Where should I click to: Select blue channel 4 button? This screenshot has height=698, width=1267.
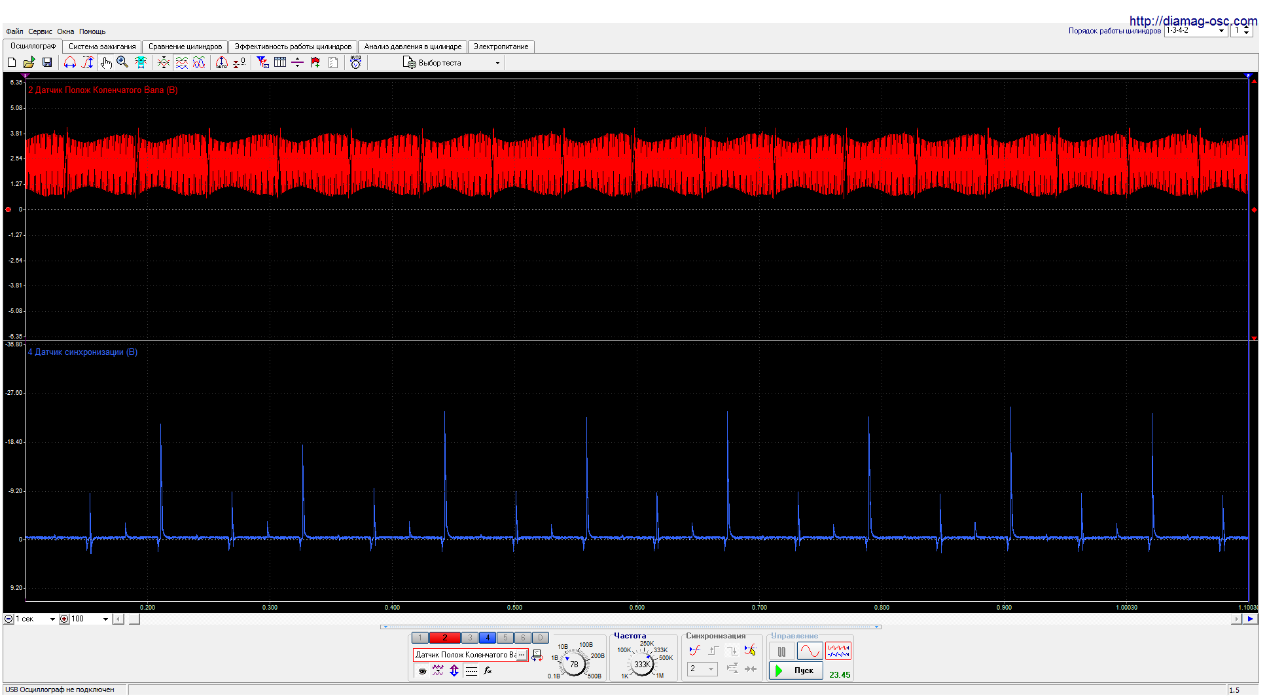pos(488,638)
